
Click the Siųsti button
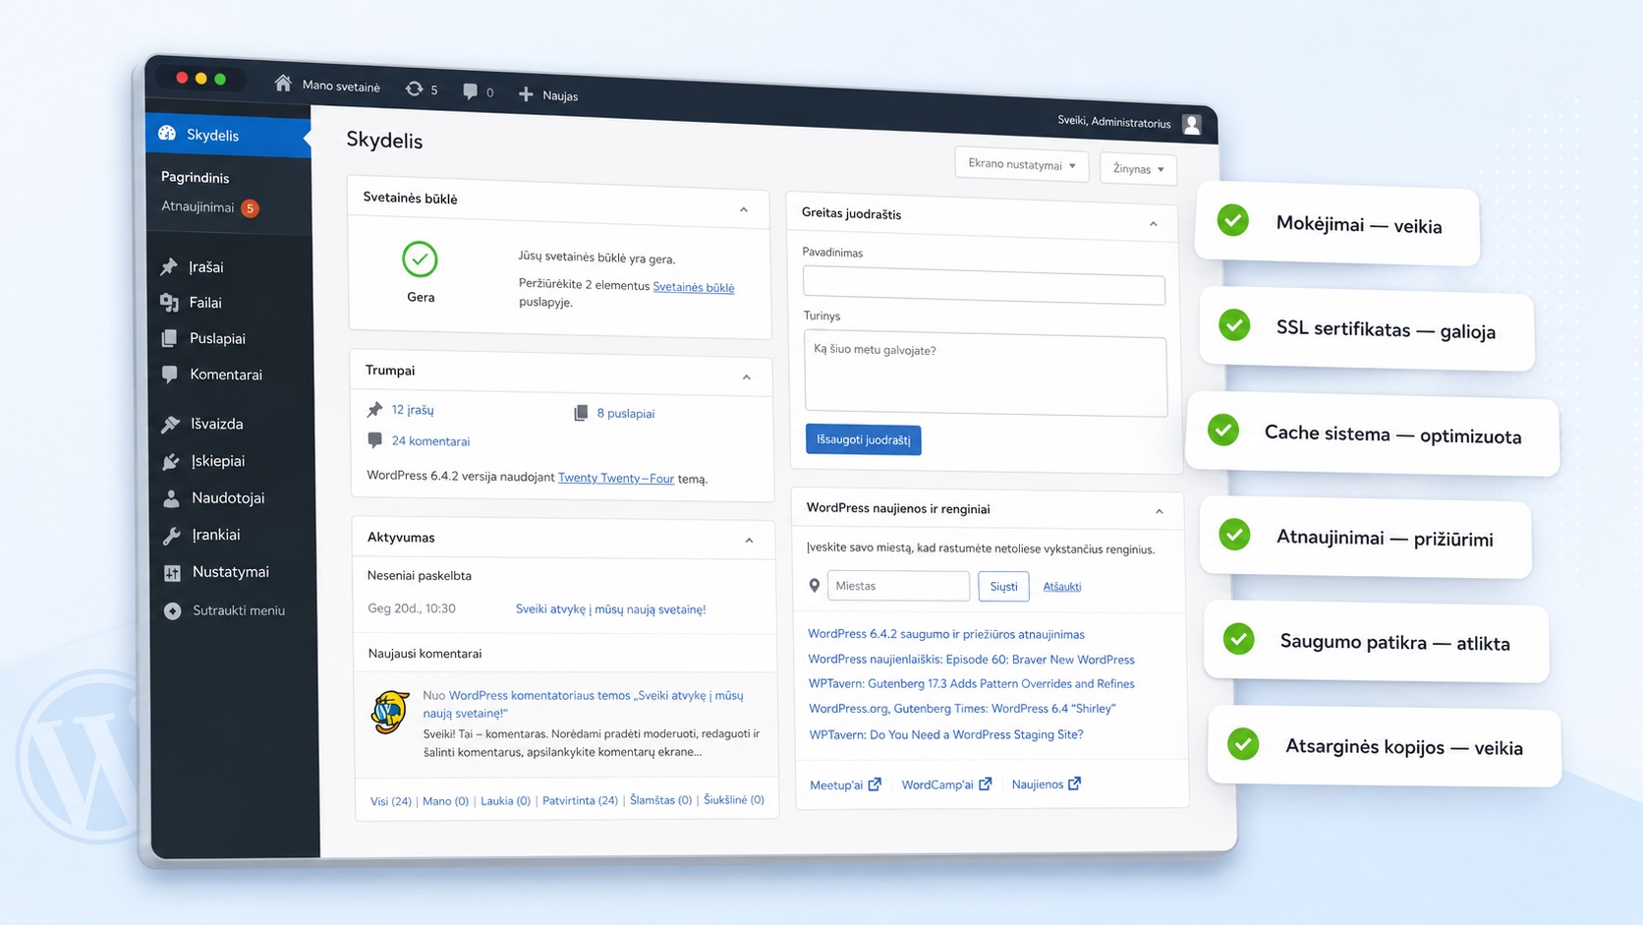point(1003,586)
